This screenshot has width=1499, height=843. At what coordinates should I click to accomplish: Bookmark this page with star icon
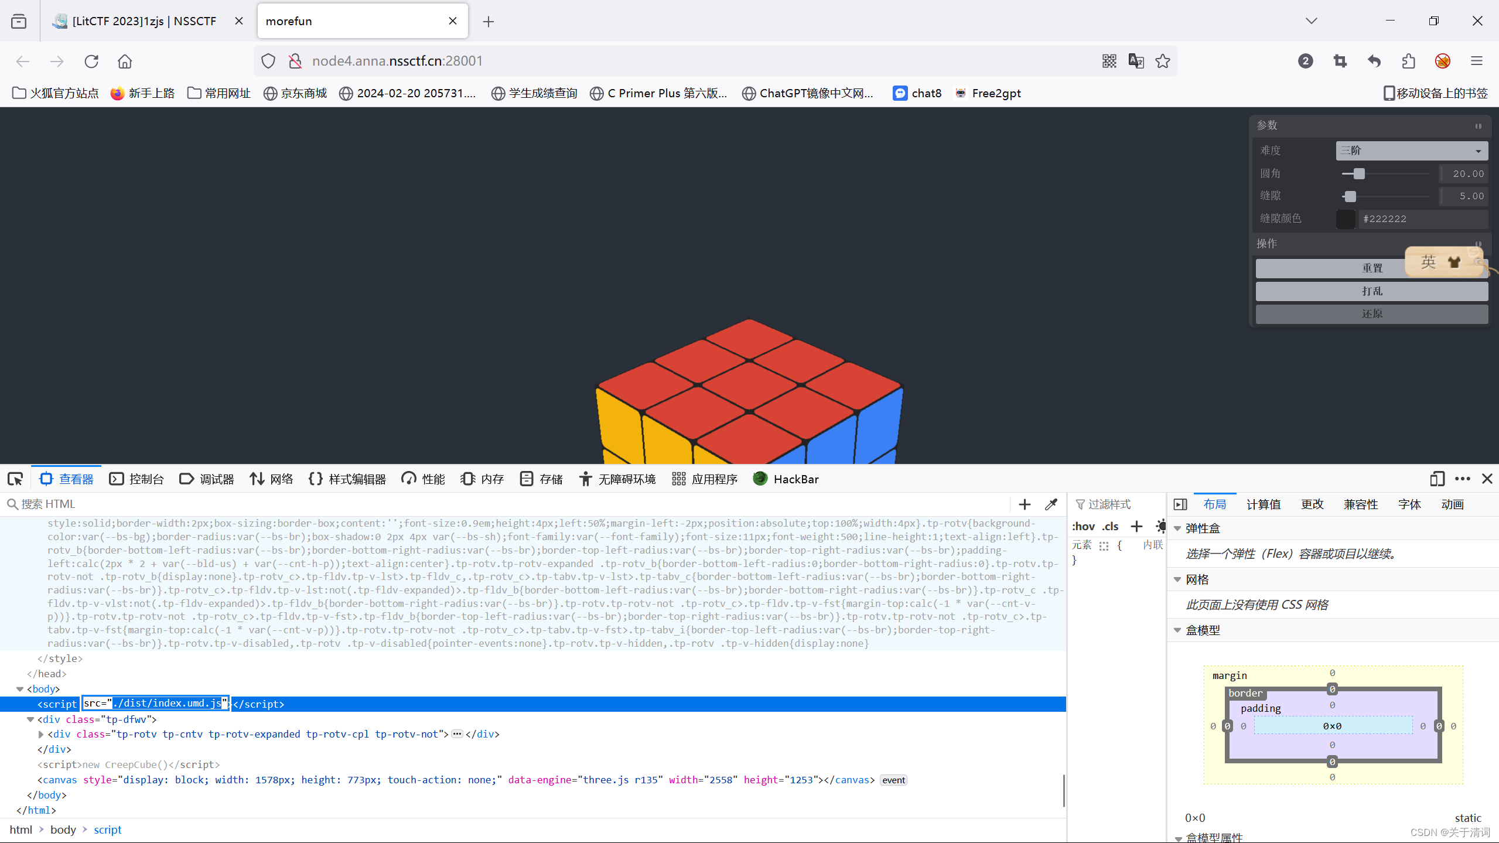click(1163, 61)
